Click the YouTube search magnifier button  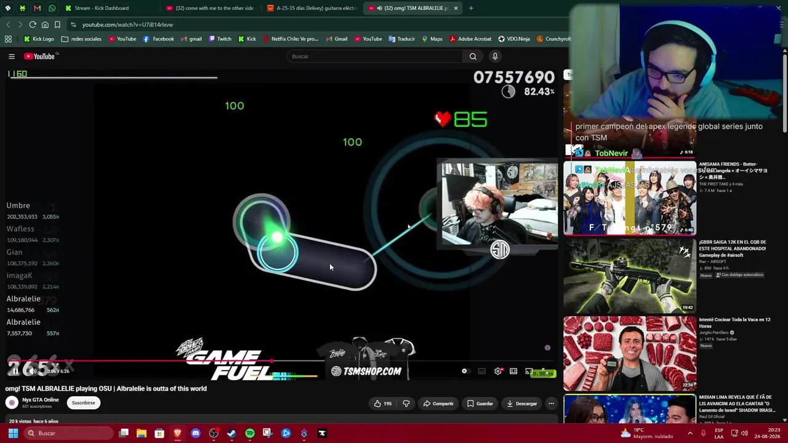click(x=473, y=57)
